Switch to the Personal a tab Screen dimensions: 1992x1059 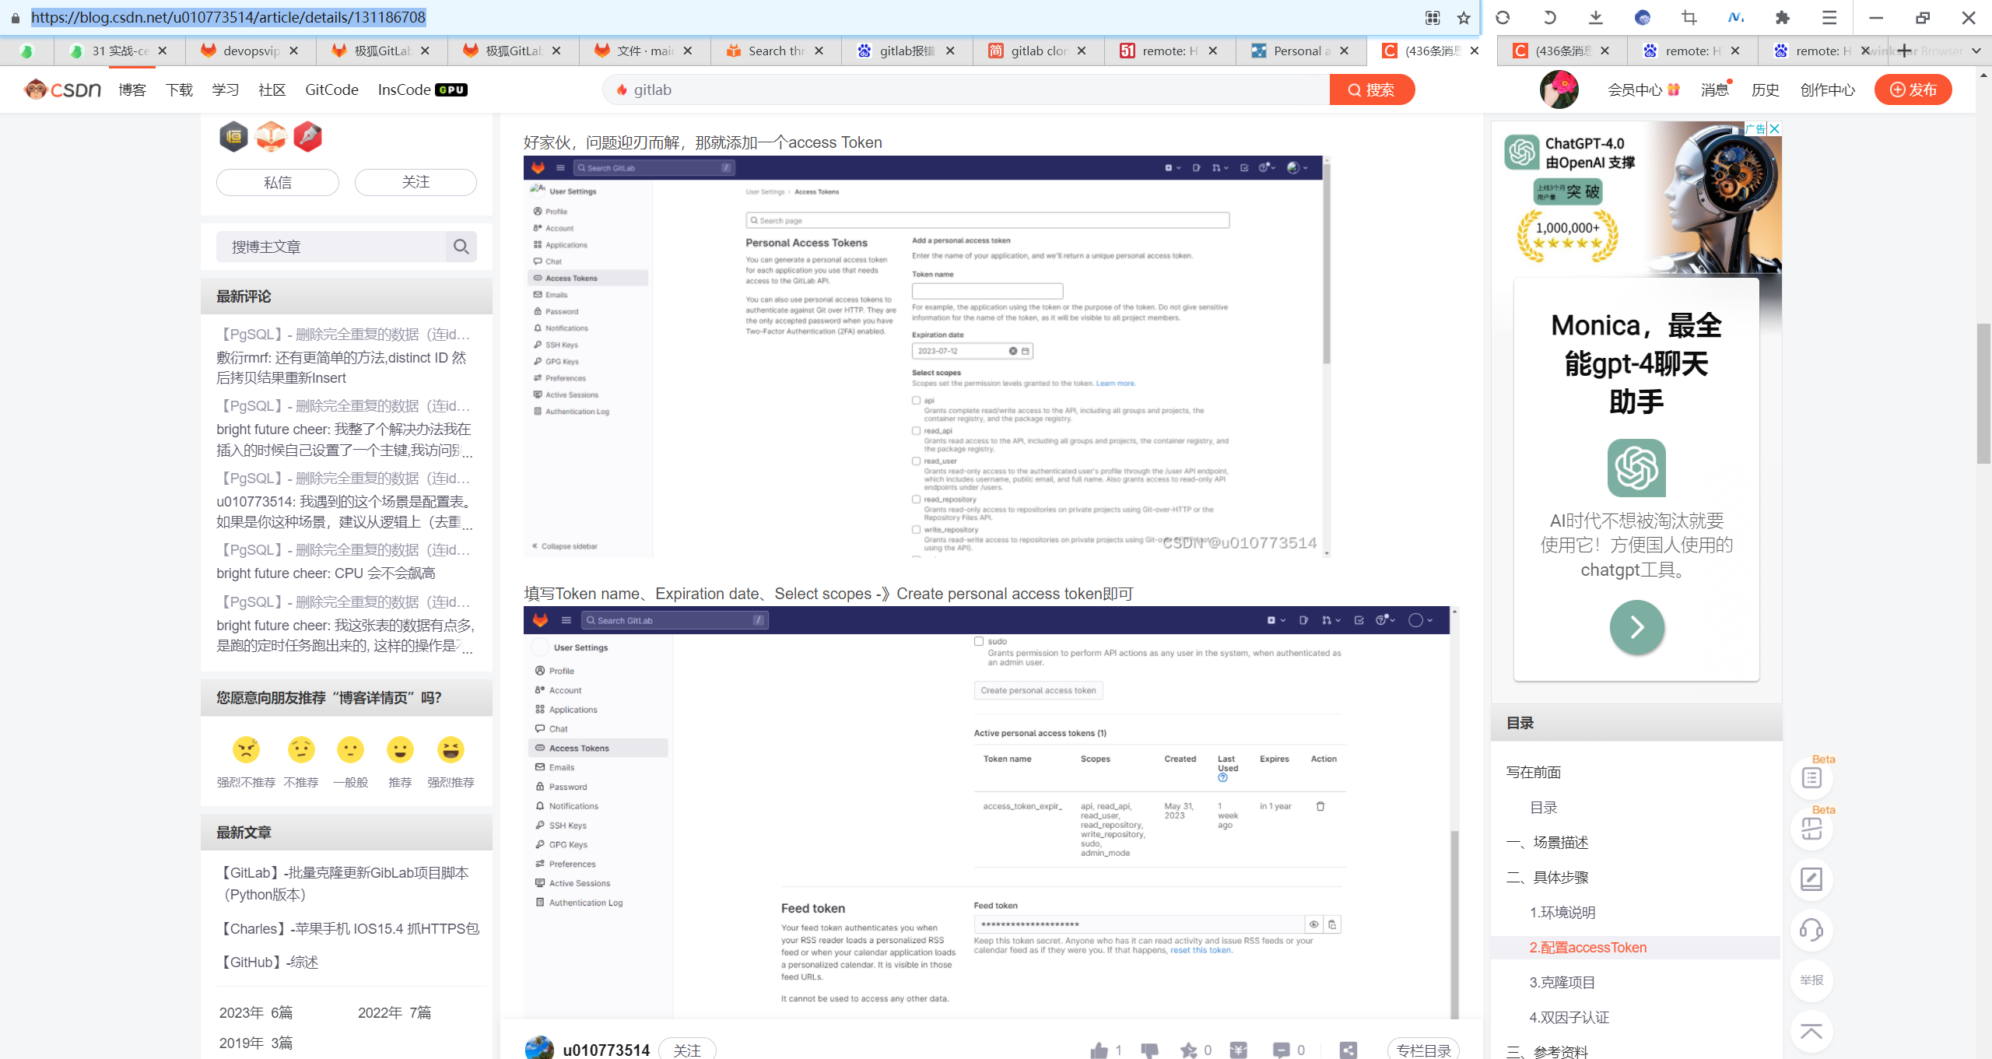pyautogui.click(x=1301, y=51)
